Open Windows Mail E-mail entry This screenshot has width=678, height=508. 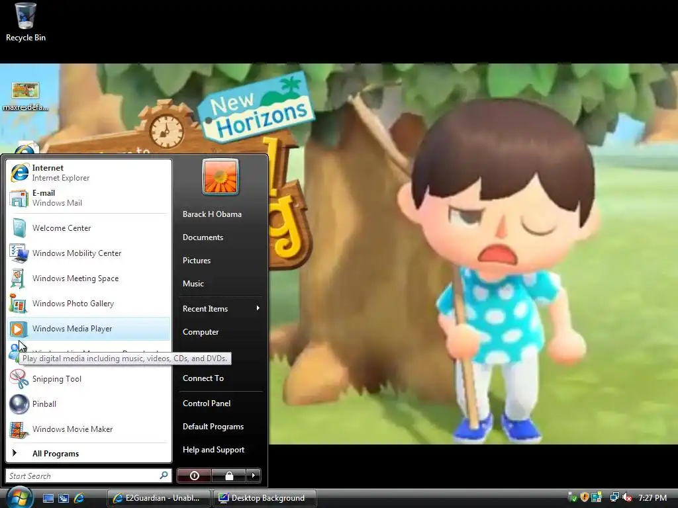(x=89, y=198)
